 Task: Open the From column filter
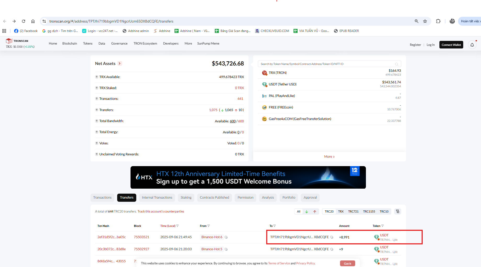pyautogui.click(x=208, y=226)
